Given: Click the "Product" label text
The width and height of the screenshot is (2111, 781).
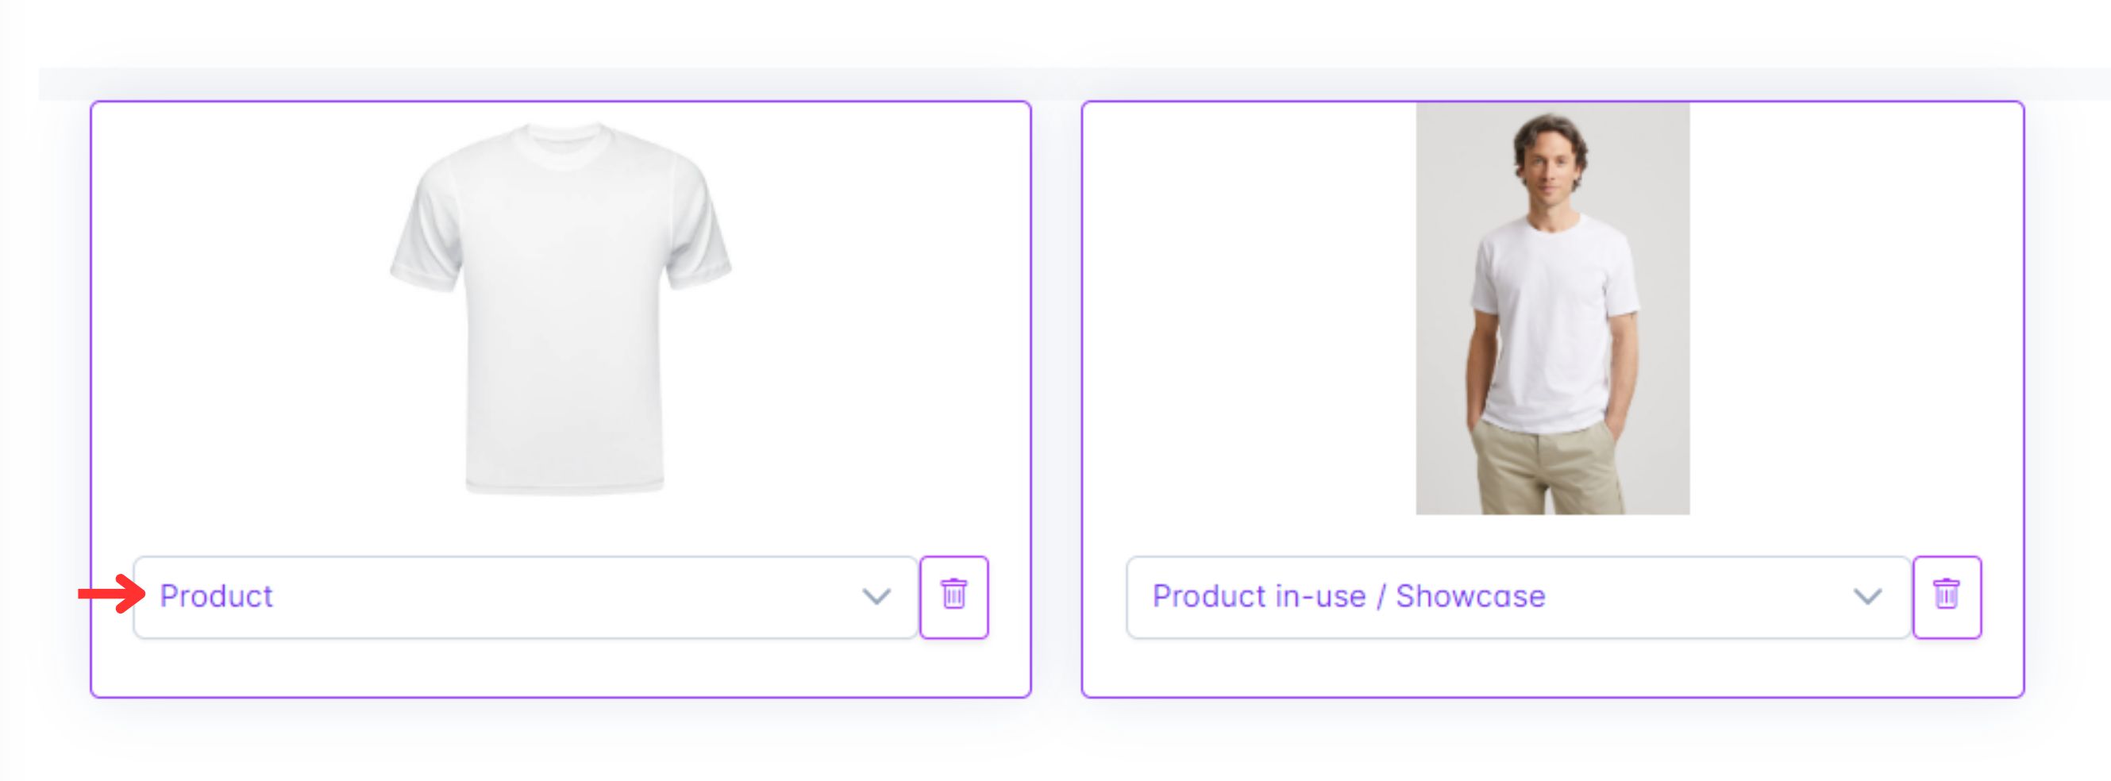Looking at the screenshot, I should tap(217, 596).
